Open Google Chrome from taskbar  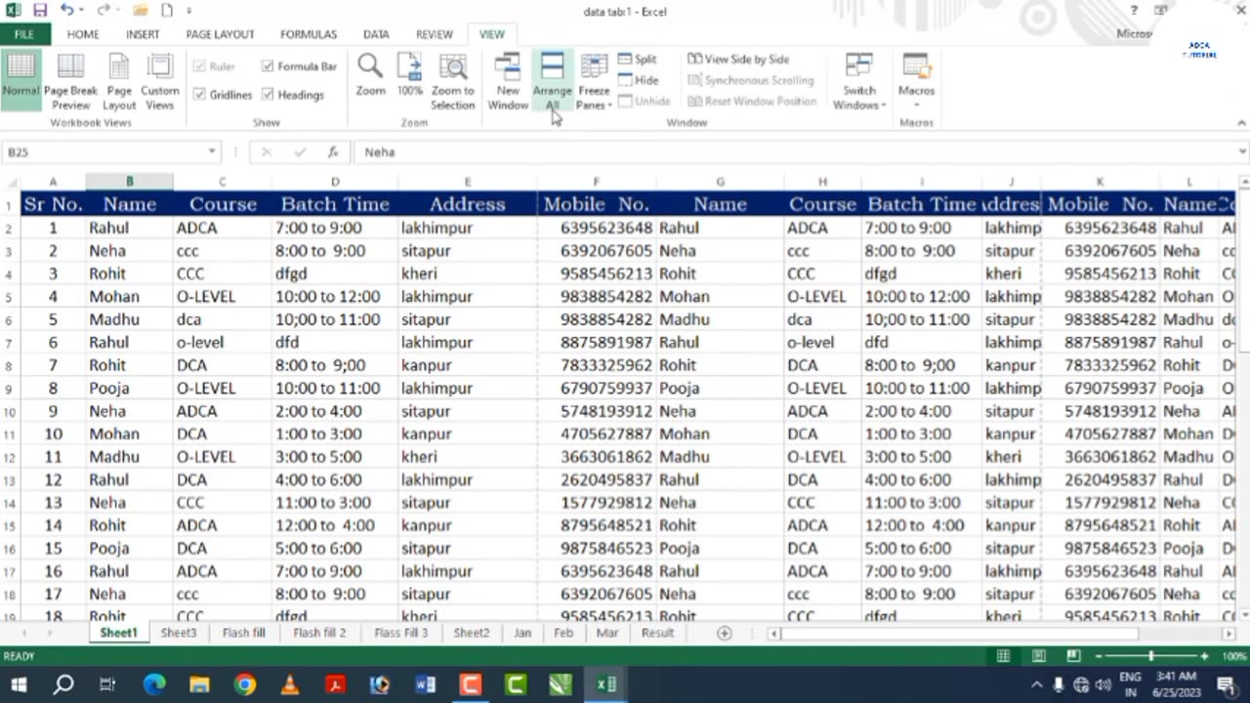[244, 684]
